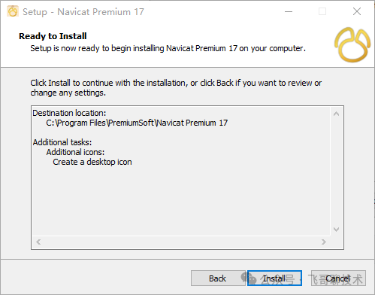Start installation with the Install button

click(x=274, y=278)
